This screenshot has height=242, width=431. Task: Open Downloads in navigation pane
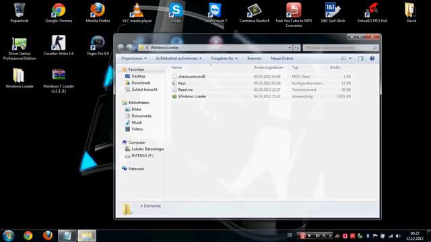pyautogui.click(x=141, y=83)
